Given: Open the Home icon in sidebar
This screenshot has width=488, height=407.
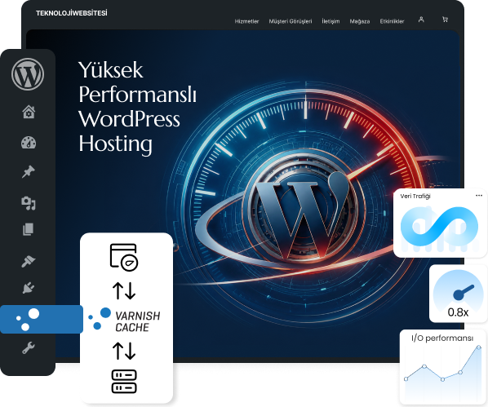Looking at the screenshot, I should (x=29, y=112).
